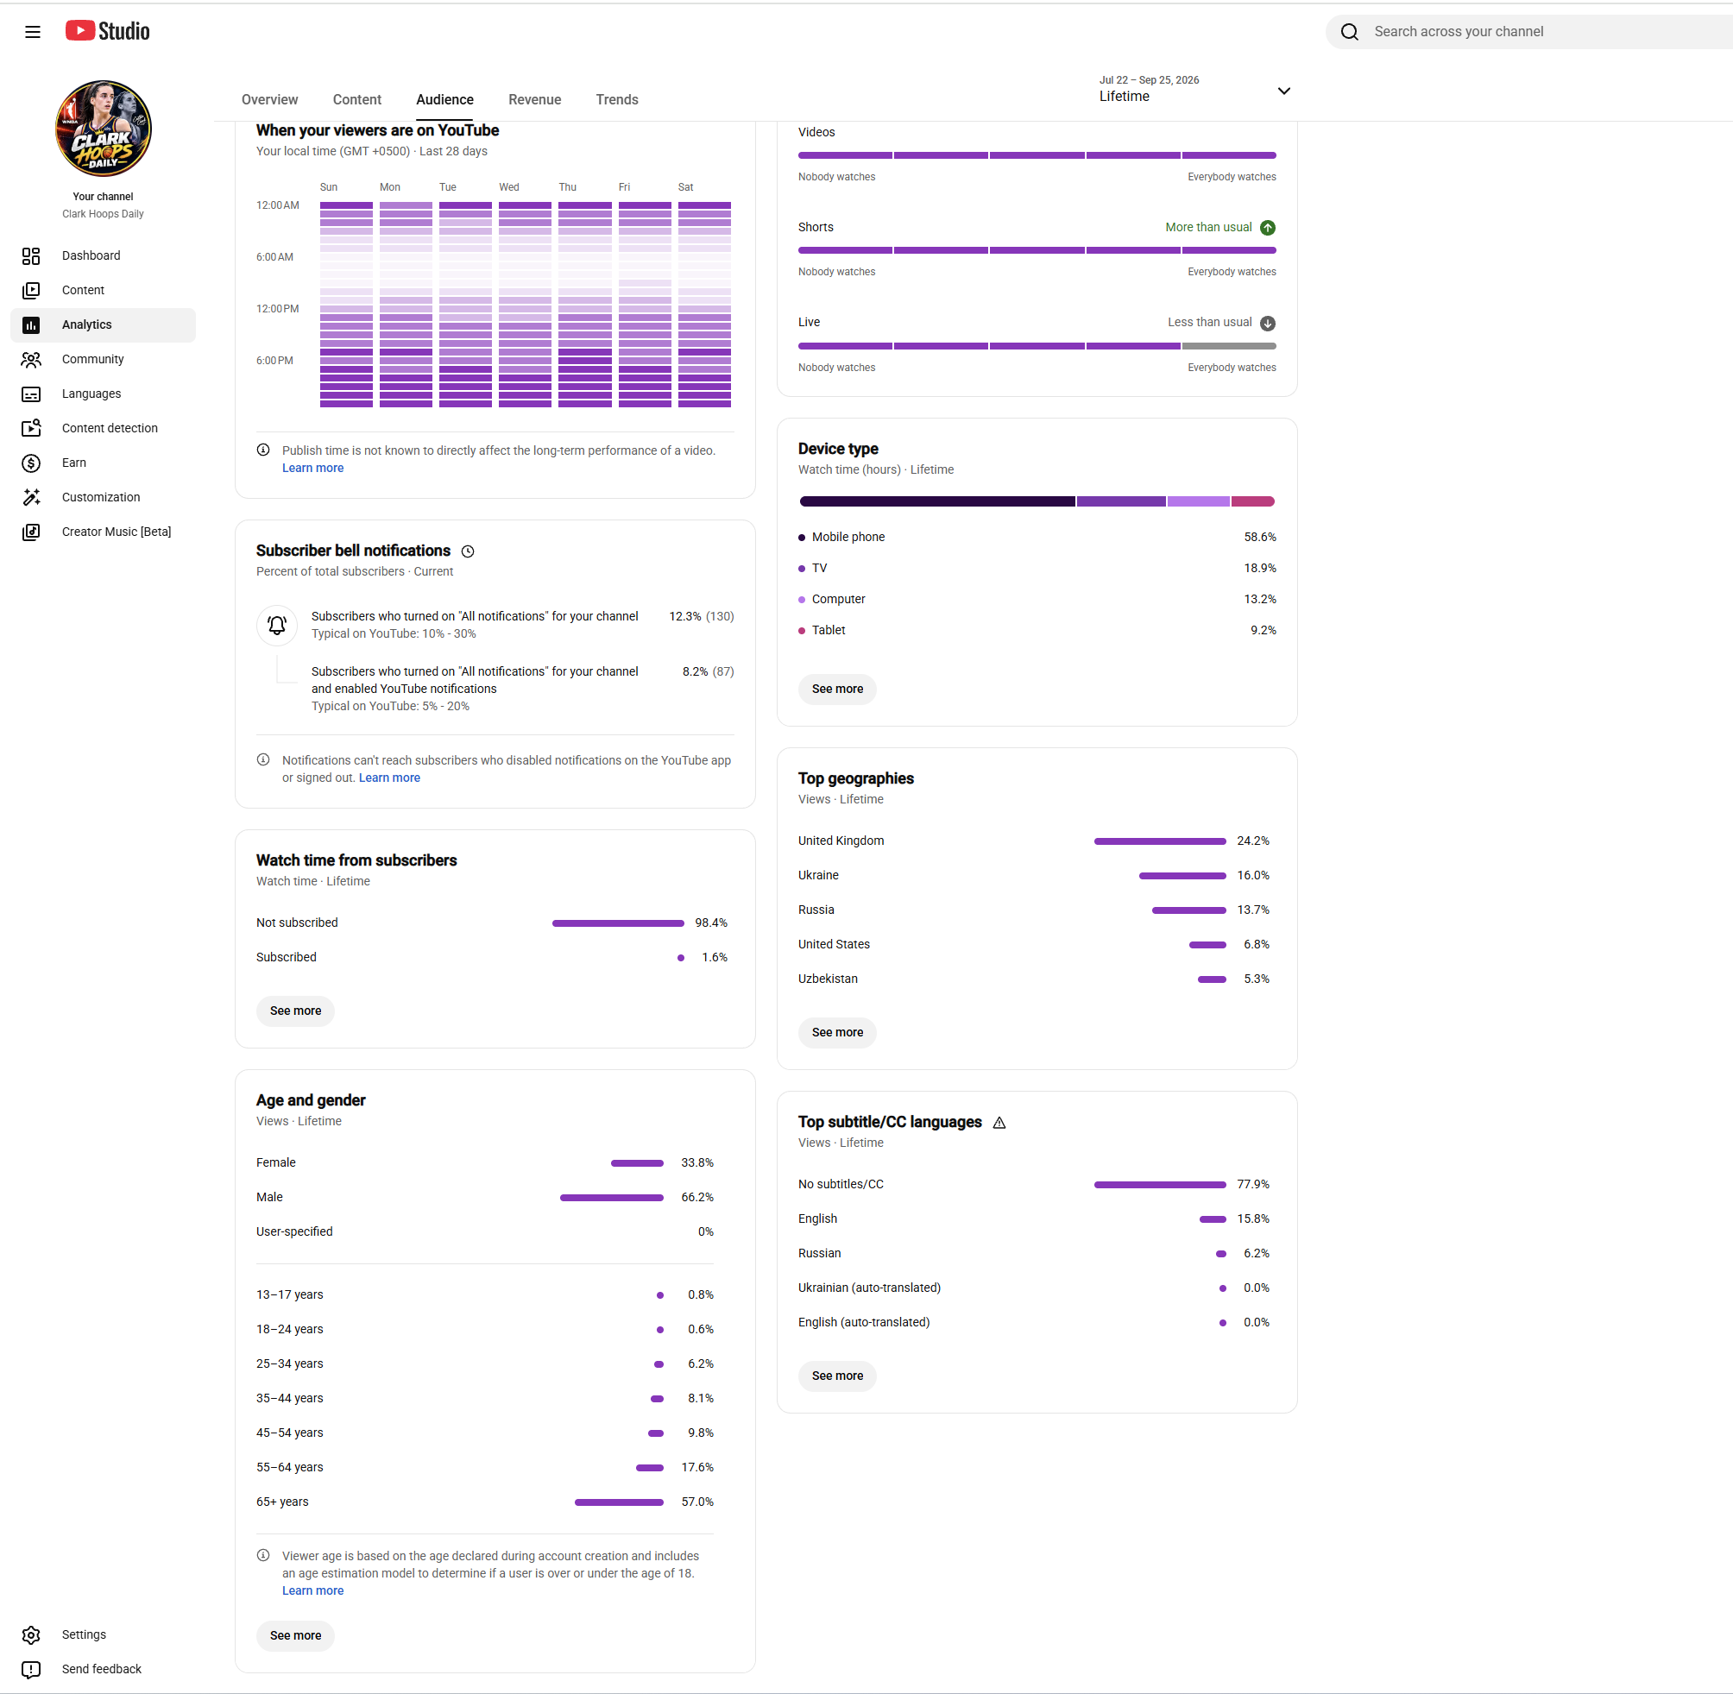
Task: Click warning icon beside Top subtitle/CC languages
Action: click(999, 1123)
